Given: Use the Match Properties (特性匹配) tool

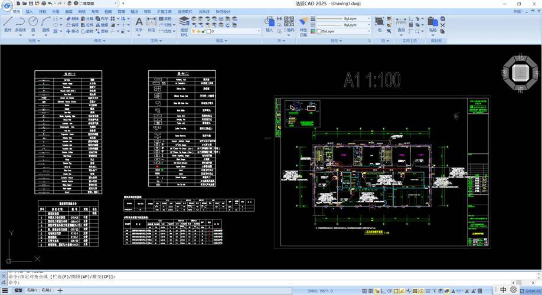Looking at the screenshot, I should coord(303,24).
